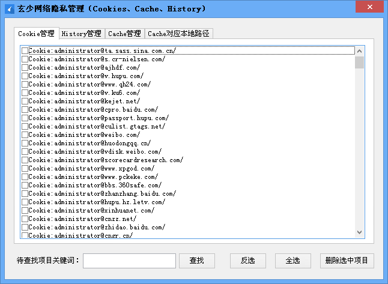Enable the cpro.baidu.com cookie checkbox
This screenshot has height=284, width=388.
(25, 110)
